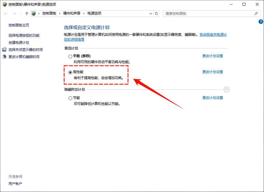The image size is (264, 192).
Task: Open the address bar history dropdown
Action: click(x=151, y=13)
